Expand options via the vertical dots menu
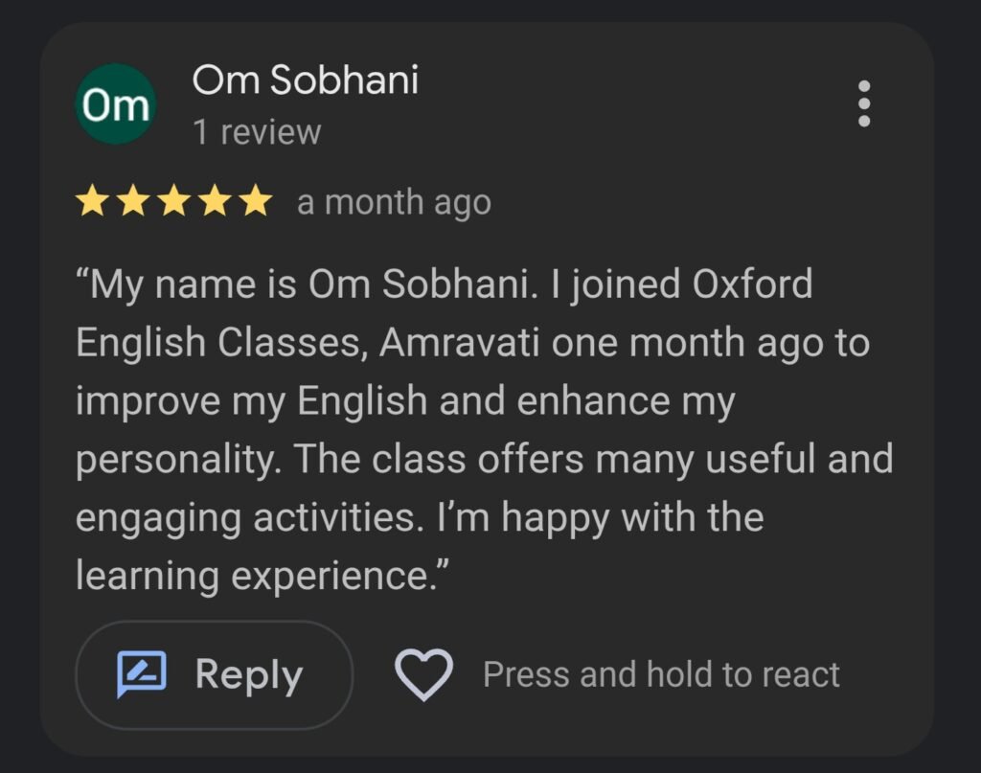Image resolution: width=981 pixels, height=773 pixels. (865, 103)
